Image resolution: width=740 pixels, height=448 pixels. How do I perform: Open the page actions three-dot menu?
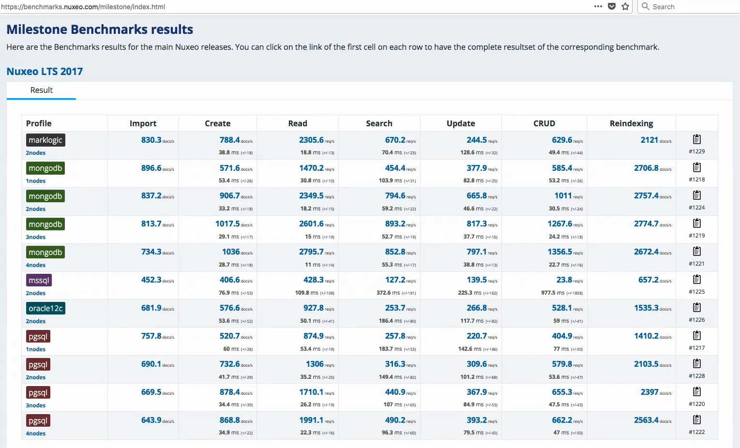(598, 7)
